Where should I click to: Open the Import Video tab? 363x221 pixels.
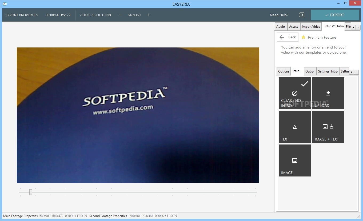(x=311, y=27)
